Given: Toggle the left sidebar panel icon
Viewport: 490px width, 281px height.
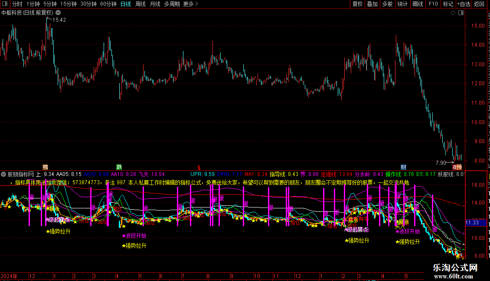Looking at the screenshot, I should tap(5, 4).
